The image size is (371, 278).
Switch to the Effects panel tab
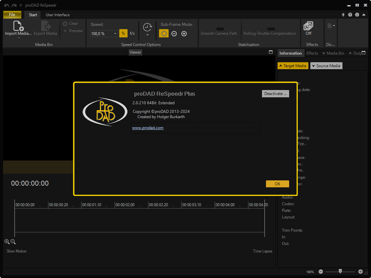tap(312, 53)
